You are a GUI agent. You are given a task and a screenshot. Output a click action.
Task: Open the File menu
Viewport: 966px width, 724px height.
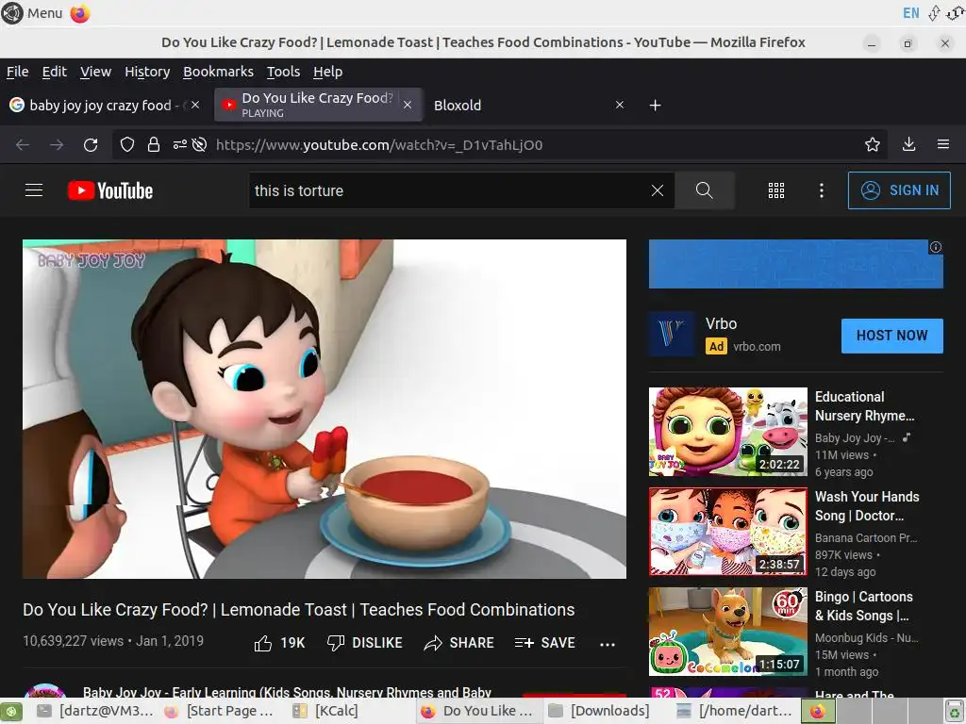click(17, 72)
